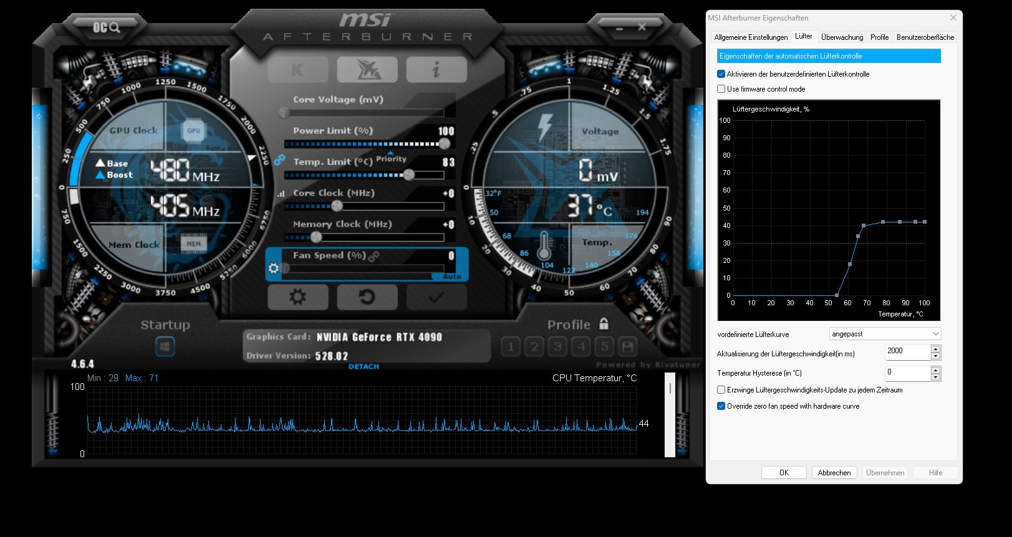Switch to Allgemeine Einstellungen tab
This screenshot has height=537, width=1012.
[751, 37]
